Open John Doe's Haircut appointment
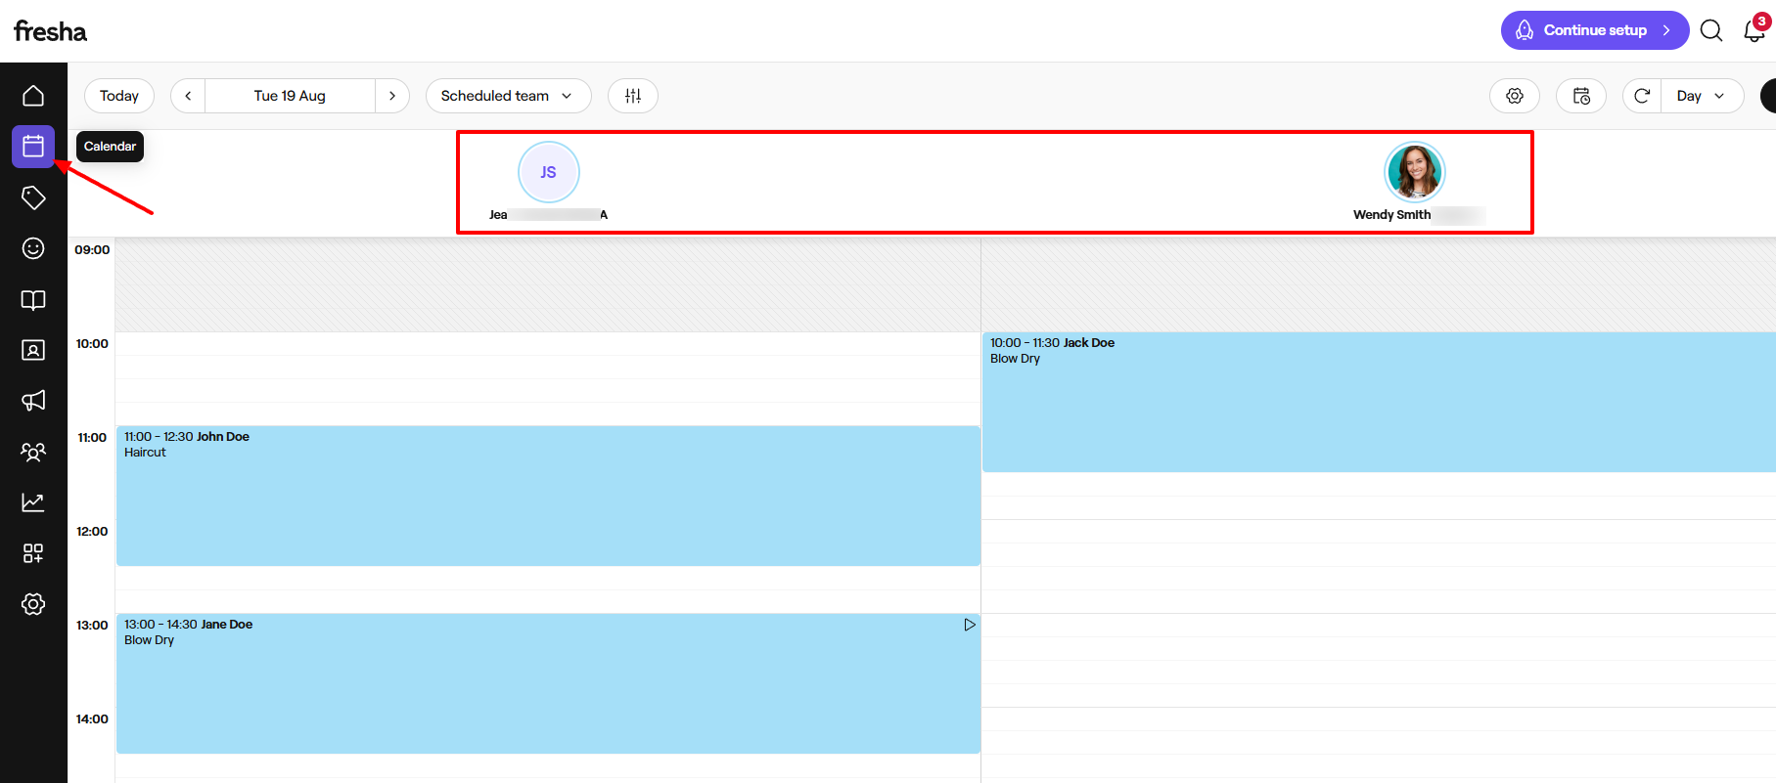 click(x=547, y=495)
